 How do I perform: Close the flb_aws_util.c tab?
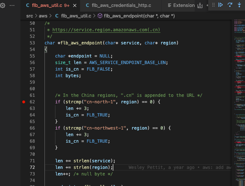click(x=75, y=5)
